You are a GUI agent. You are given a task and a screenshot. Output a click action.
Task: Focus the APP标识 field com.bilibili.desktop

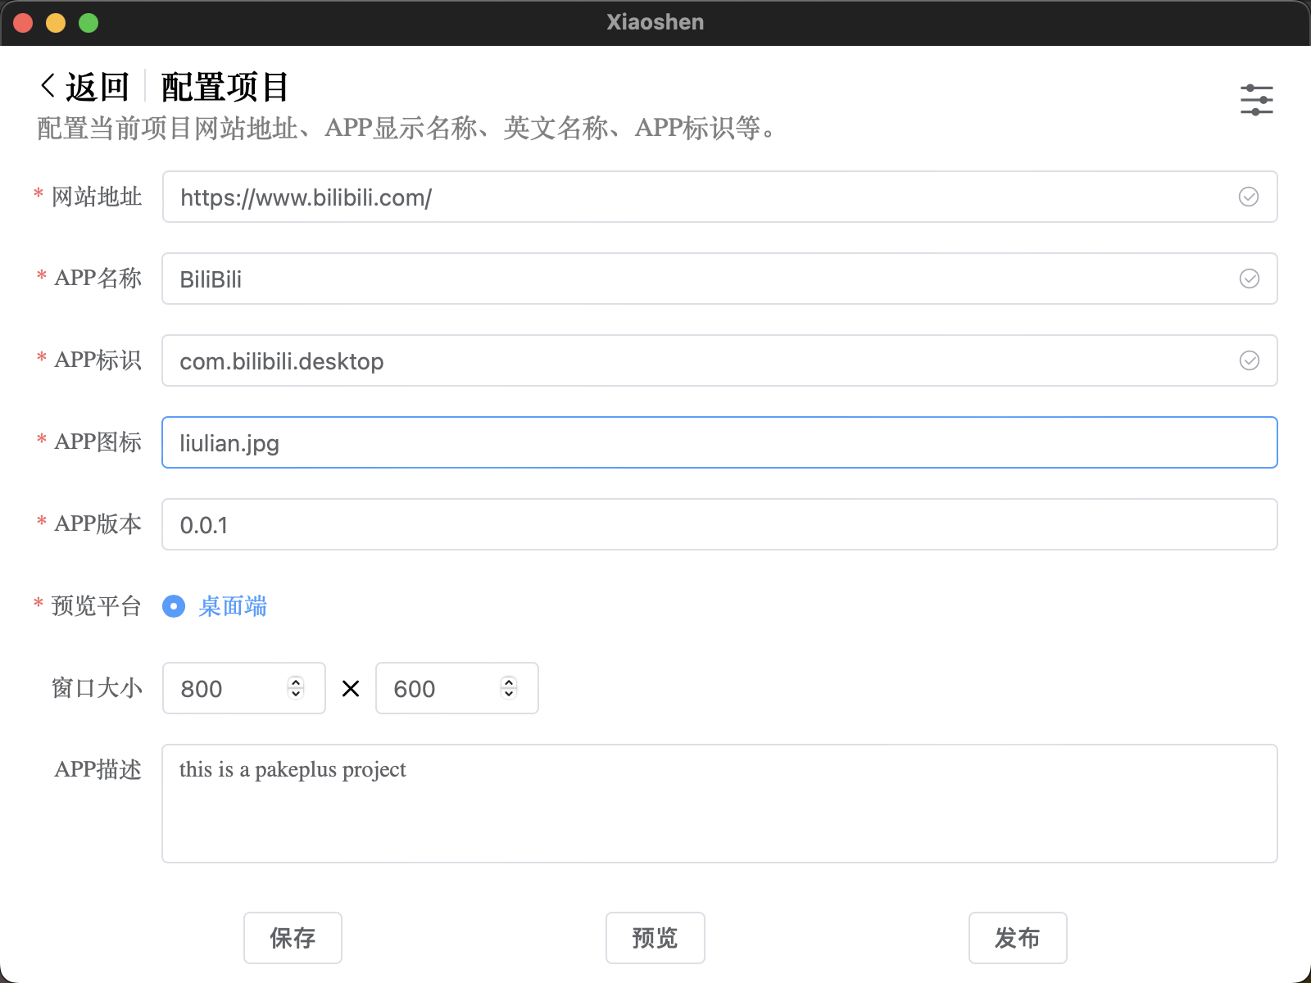click(x=719, y=360)
